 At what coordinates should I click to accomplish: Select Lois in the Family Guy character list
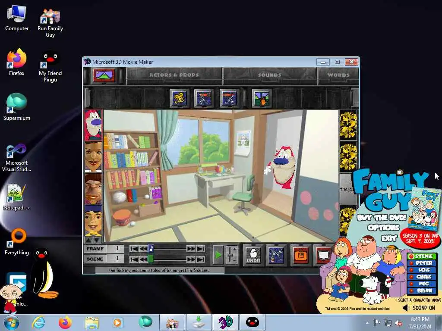[x=422, y=270]
